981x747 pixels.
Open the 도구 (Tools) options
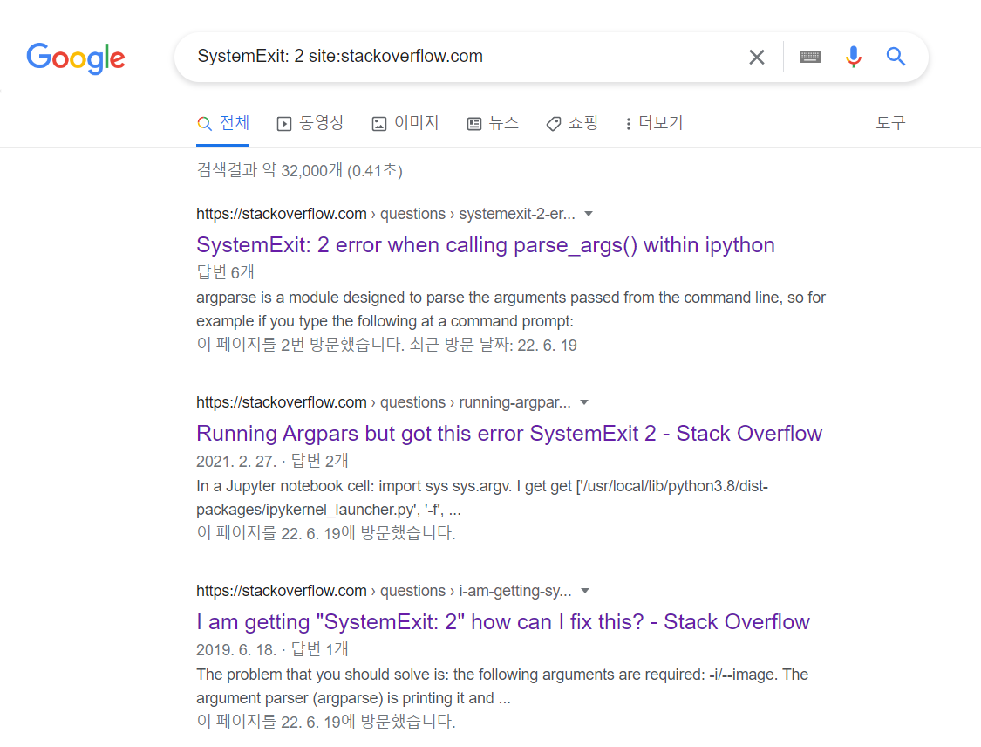(x=890, y=123)
